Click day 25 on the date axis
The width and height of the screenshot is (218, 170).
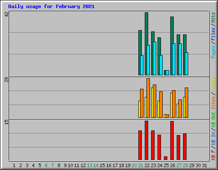point(166,165)
